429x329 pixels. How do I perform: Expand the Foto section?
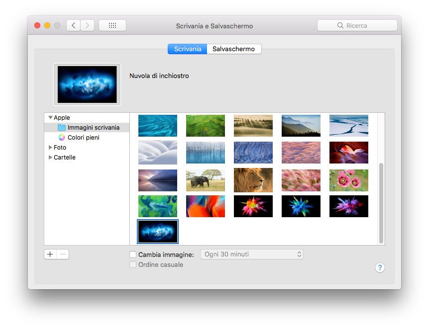click(x=50, y=148)
